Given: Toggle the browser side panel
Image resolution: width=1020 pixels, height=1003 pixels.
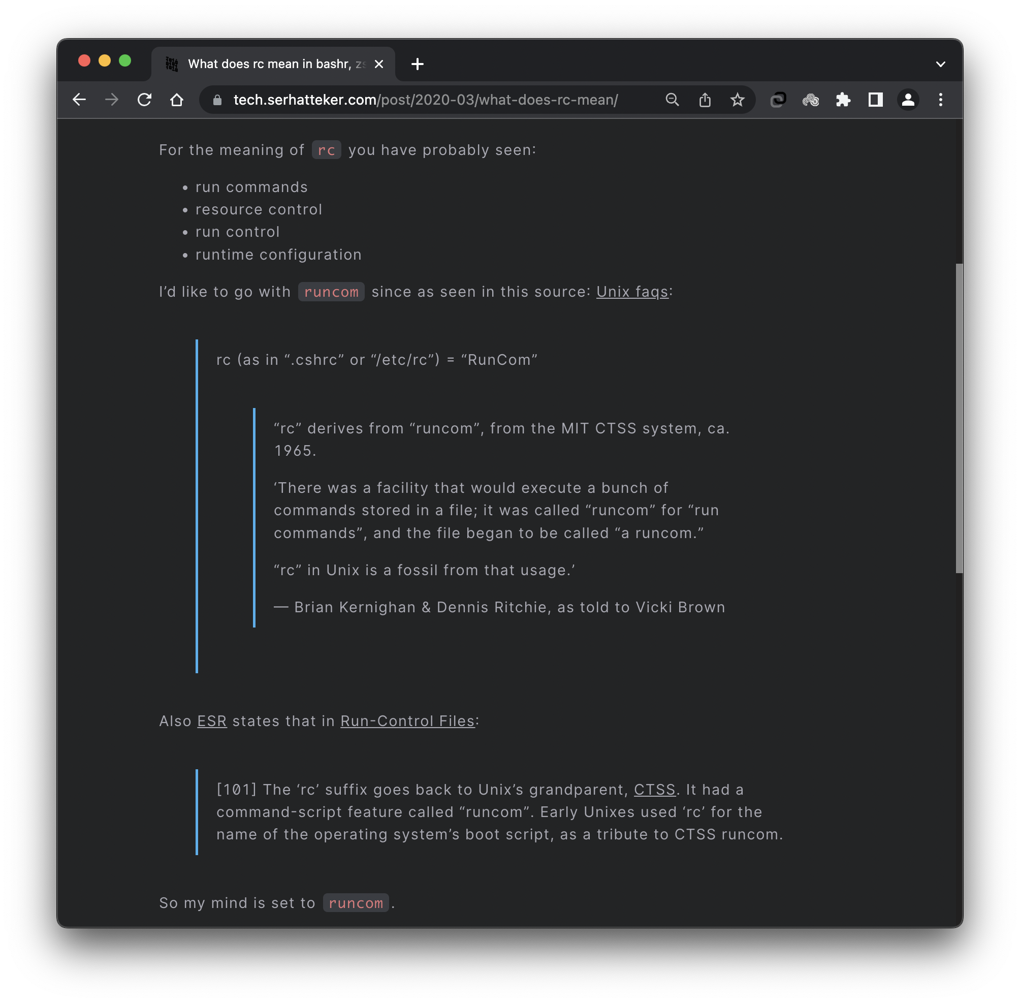Looking at the screenshot, I should tap(875, 100).
